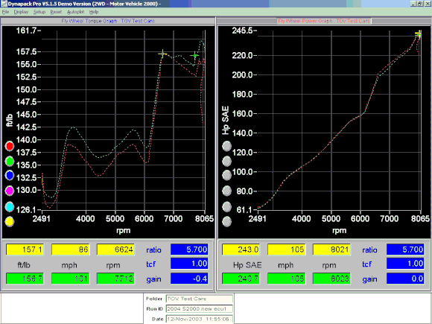Open the Setup menu
Screen dimensions: 432x324
click(x=39, y=12)
